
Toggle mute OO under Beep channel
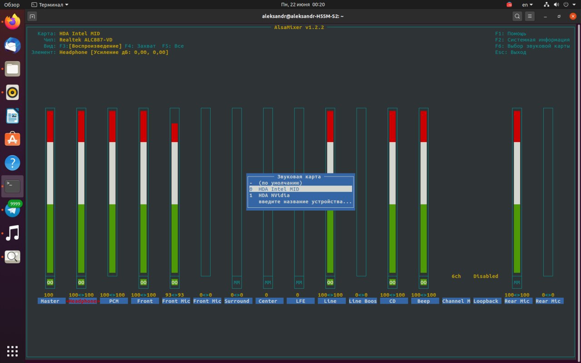[x=423, y=282]
